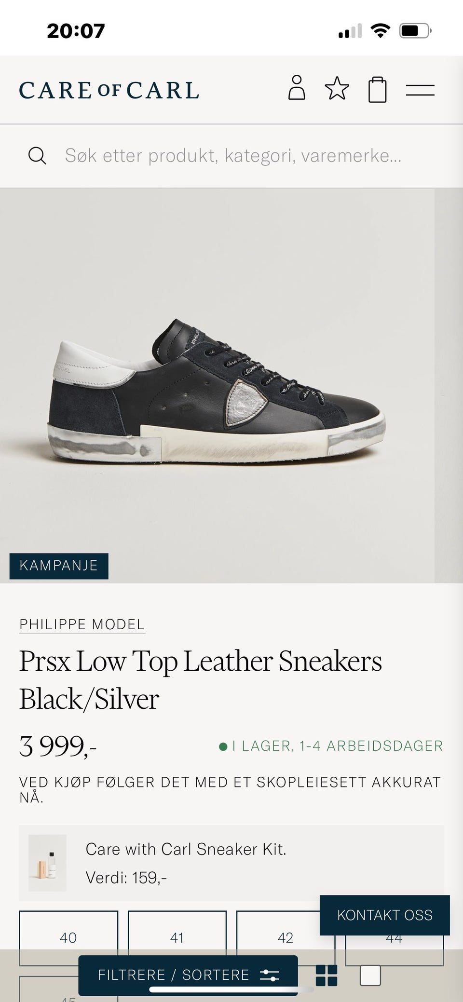Open the hamburger menu

(x=420, y=90)
